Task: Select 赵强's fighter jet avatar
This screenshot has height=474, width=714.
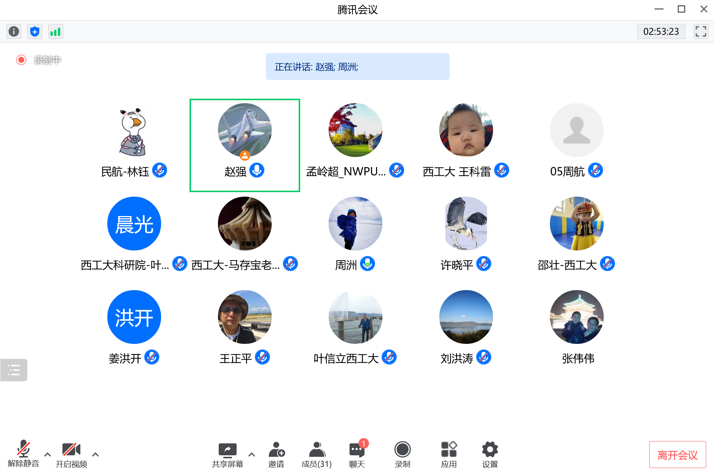Action: pyautogui.click(x=245, y=130)
